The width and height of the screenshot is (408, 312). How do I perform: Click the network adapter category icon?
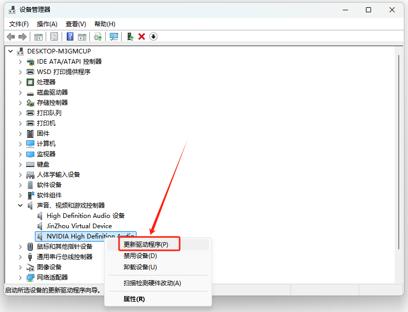[30, 278]
